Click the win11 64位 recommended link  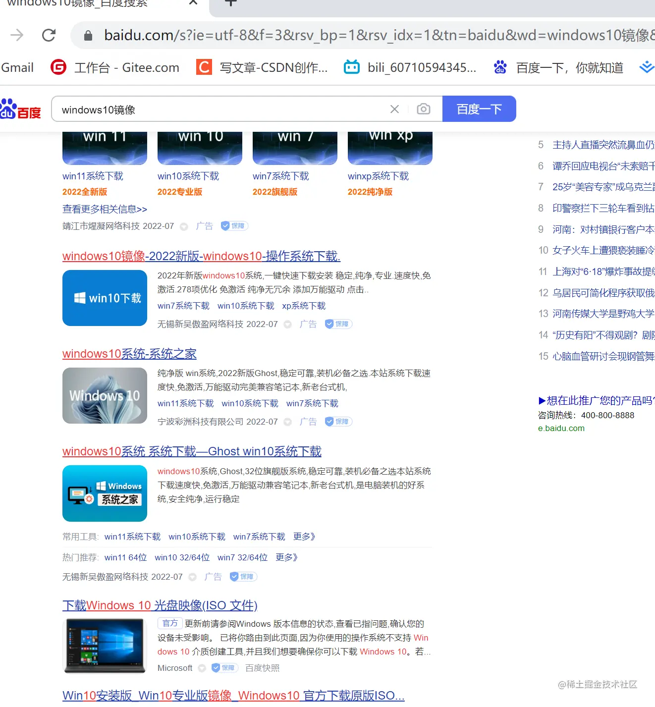pos(125,557)
